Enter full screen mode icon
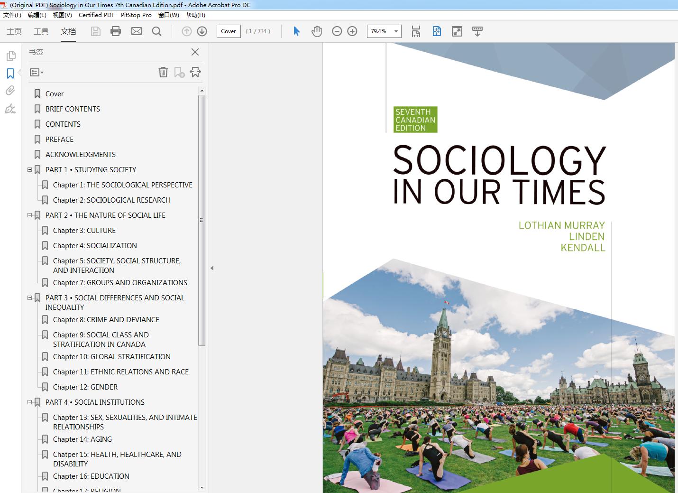Viewport: 678px width, 493px height. click(x=457, y=31)
